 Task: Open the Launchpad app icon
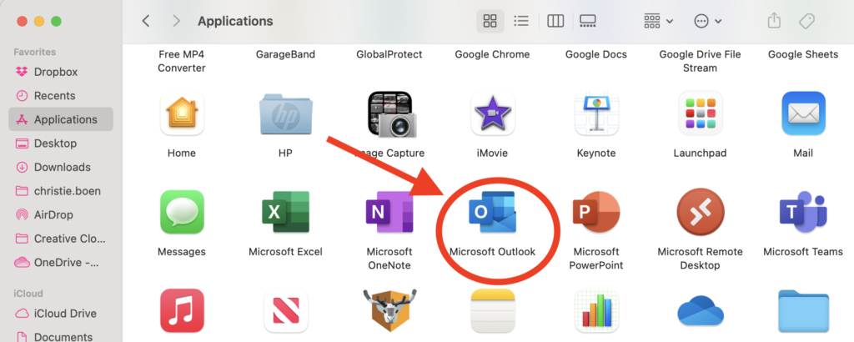(700, 113)
